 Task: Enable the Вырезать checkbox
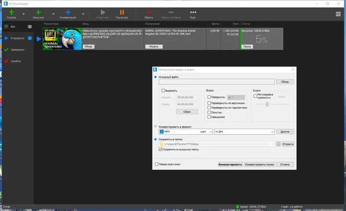point(163,91)
